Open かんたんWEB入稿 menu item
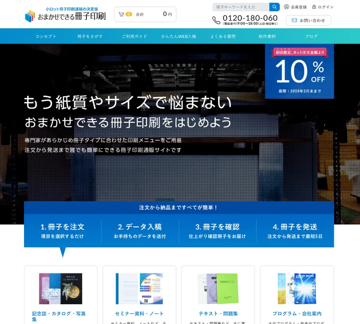Screen dimensions: 360x324 tap(179, 36)
